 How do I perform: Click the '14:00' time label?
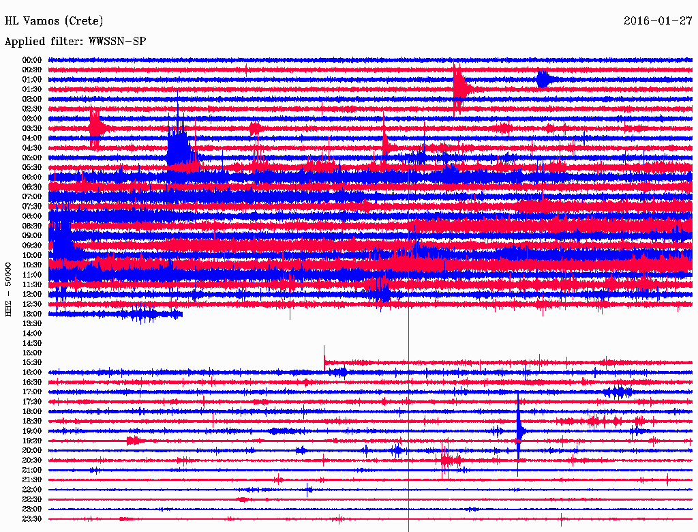coord(32,334)
